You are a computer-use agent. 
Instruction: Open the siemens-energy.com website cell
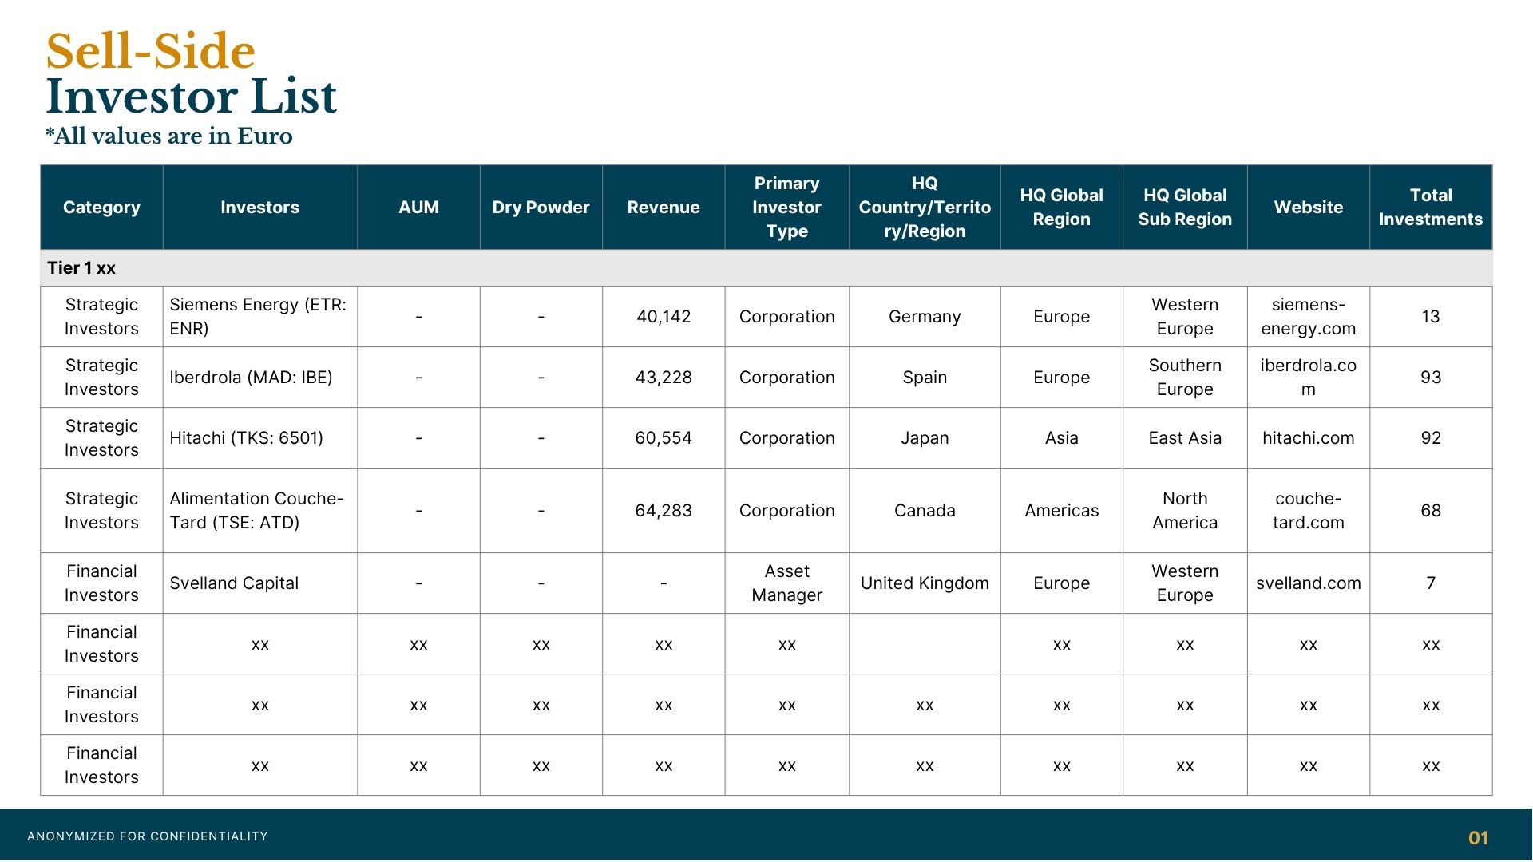[x=1309, y=317]
